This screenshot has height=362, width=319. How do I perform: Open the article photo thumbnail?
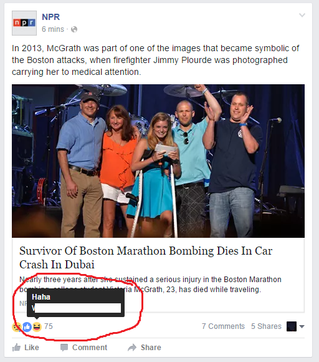pyautogui.click(x=158, y=161)
